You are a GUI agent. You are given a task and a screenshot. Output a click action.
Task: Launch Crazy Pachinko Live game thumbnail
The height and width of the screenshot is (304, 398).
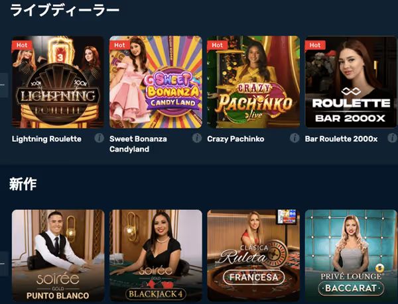click(x=253, y=82)
